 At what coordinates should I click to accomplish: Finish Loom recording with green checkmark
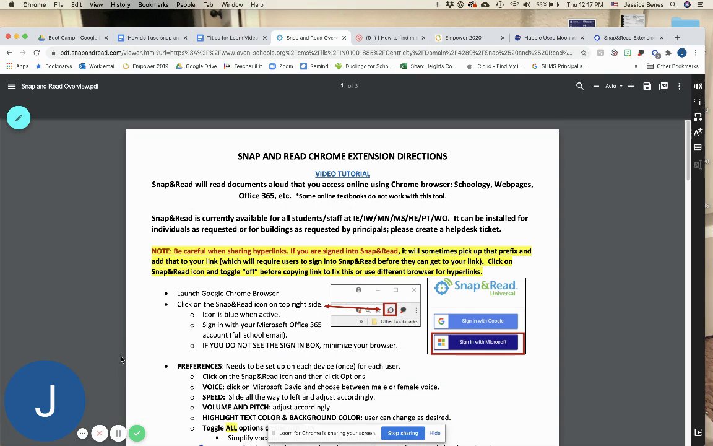coord(137,433)
